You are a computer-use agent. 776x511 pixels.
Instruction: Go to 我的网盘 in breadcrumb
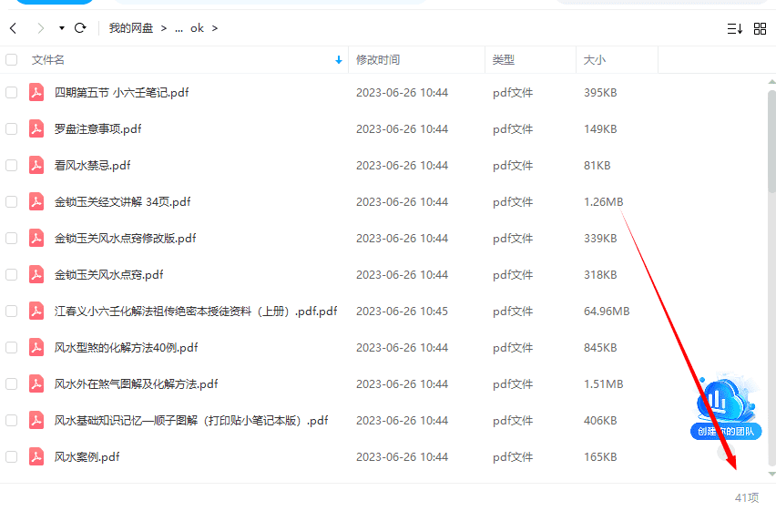131,28
